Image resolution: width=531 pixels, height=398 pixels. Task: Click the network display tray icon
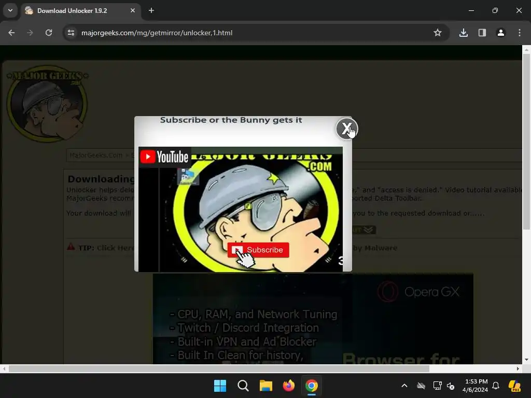click(x=438, y=386)
